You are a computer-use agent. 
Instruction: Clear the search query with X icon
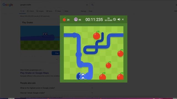point(87,5)
